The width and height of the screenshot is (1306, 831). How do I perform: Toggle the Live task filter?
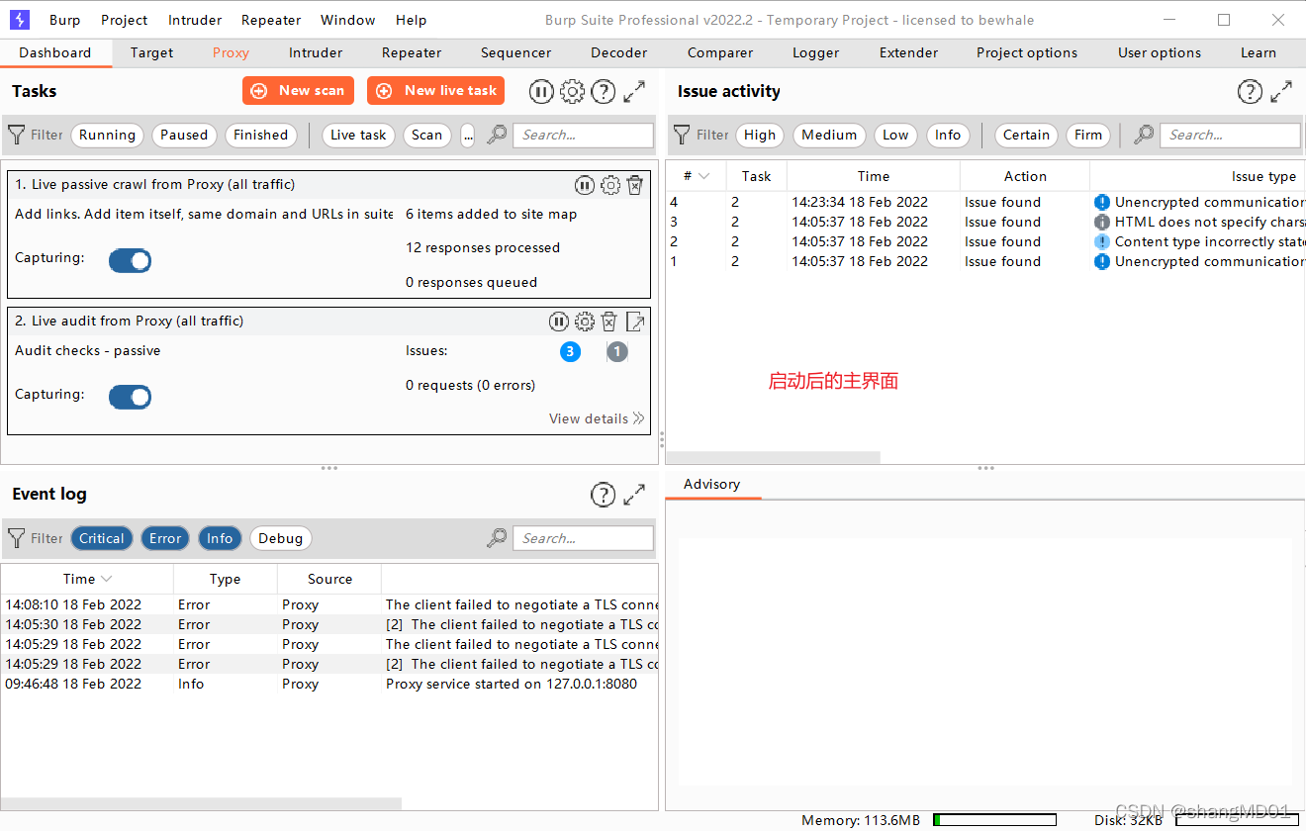pos(359,136)
